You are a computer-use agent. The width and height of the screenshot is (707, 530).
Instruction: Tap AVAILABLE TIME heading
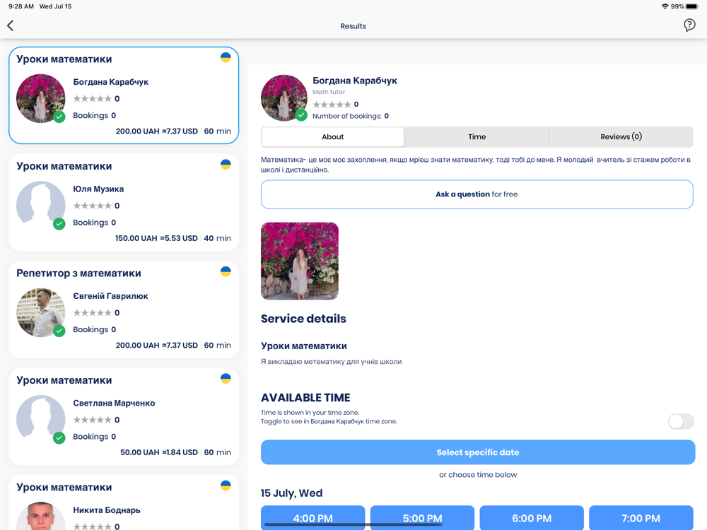click(305, 397)
